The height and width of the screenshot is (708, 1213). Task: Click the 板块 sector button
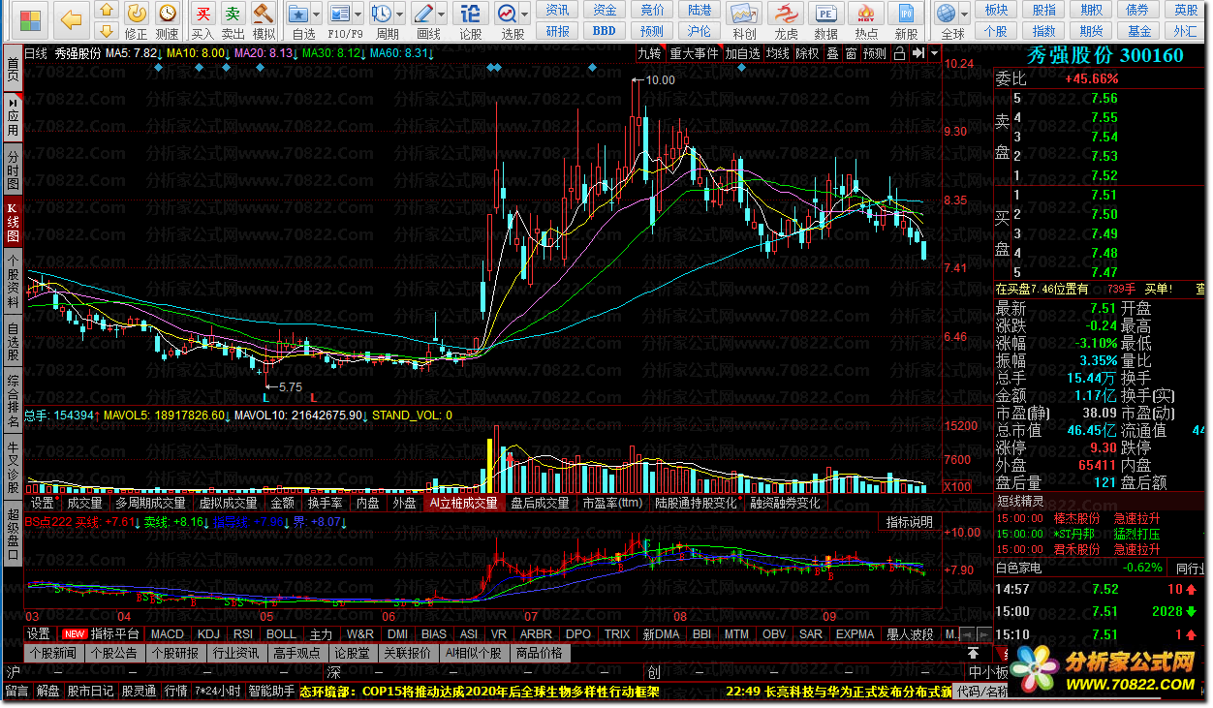click(x=996, y=10)
